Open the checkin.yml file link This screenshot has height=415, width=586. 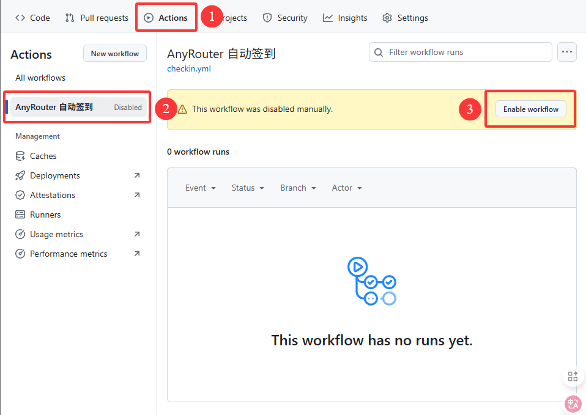(x=189, y=68)
